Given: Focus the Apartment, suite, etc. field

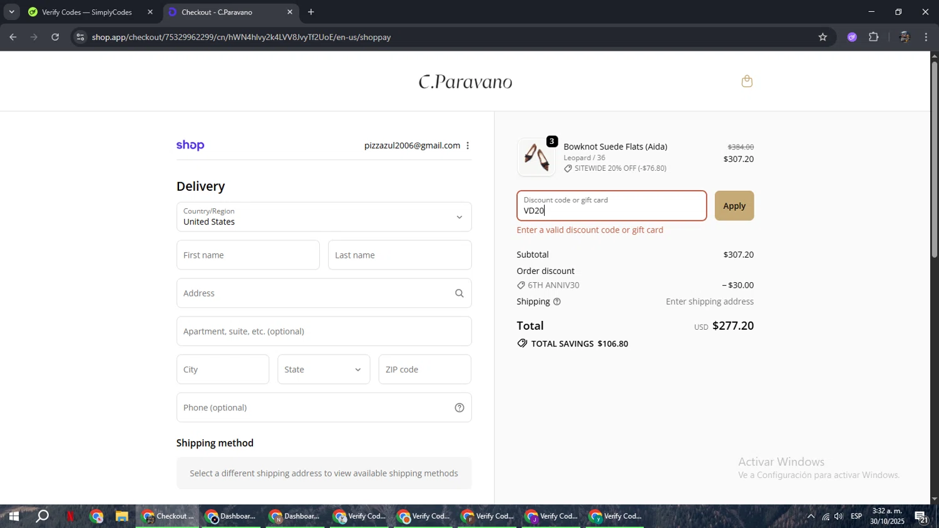Looking at the screenshot, I should pyautogui.click(x=324, y=332).
